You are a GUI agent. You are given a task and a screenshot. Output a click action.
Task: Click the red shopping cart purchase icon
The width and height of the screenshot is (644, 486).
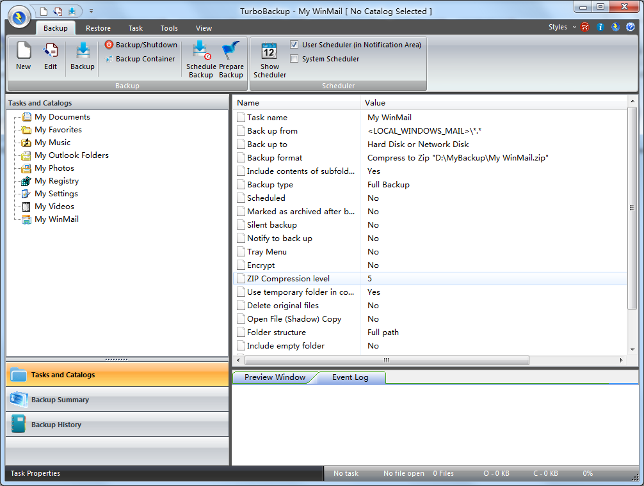click(x=585, y=27)
